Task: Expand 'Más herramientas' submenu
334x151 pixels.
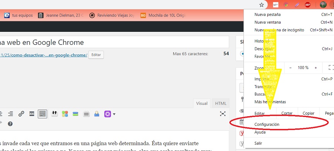Action: click(289, 102)
